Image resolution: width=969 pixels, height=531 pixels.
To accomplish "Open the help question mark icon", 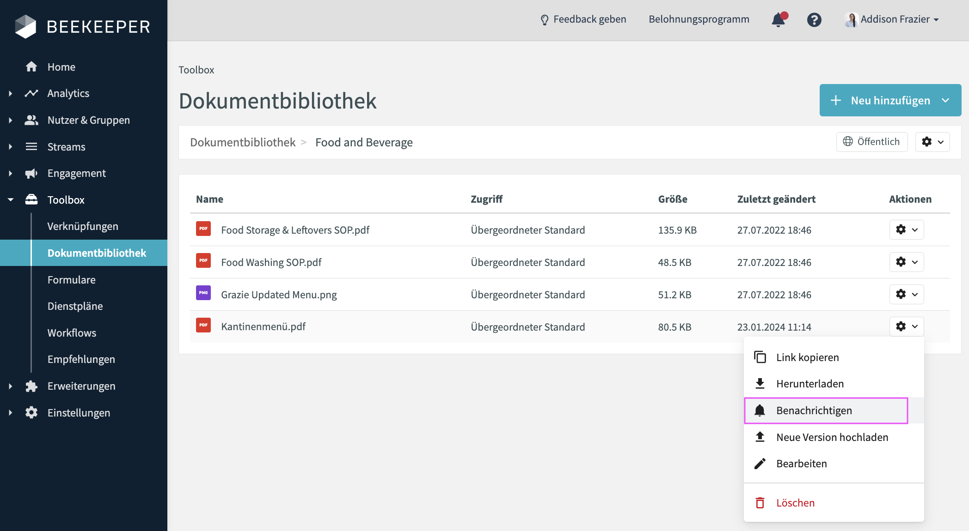I will click(814, 20).
